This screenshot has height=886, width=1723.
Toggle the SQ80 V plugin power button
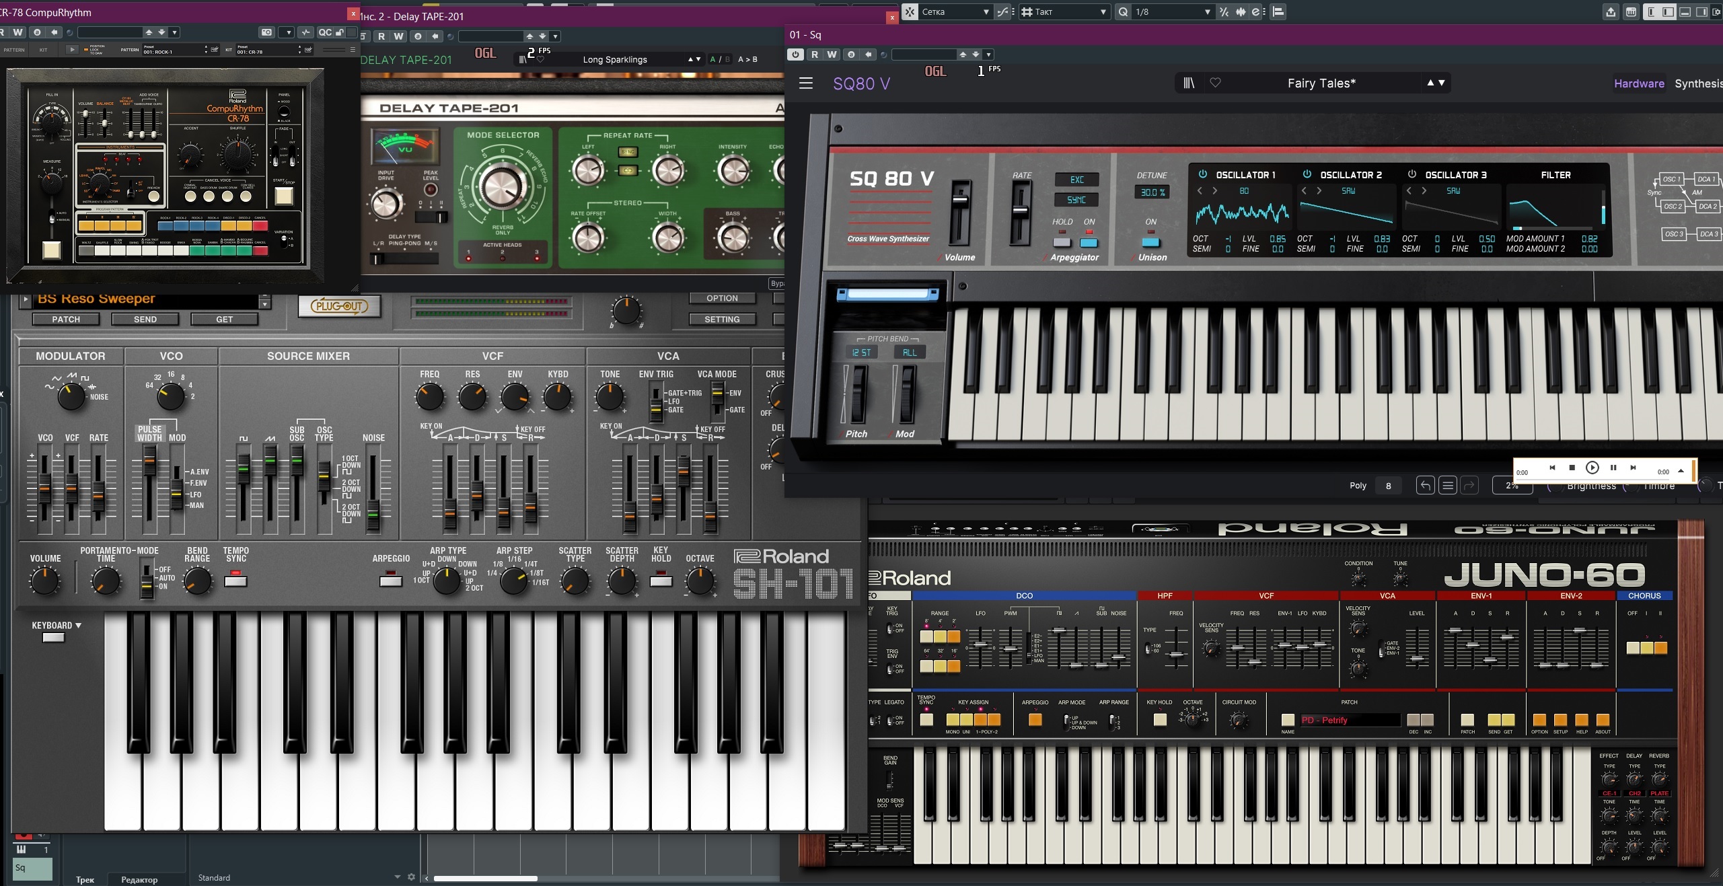coord(795,54)
